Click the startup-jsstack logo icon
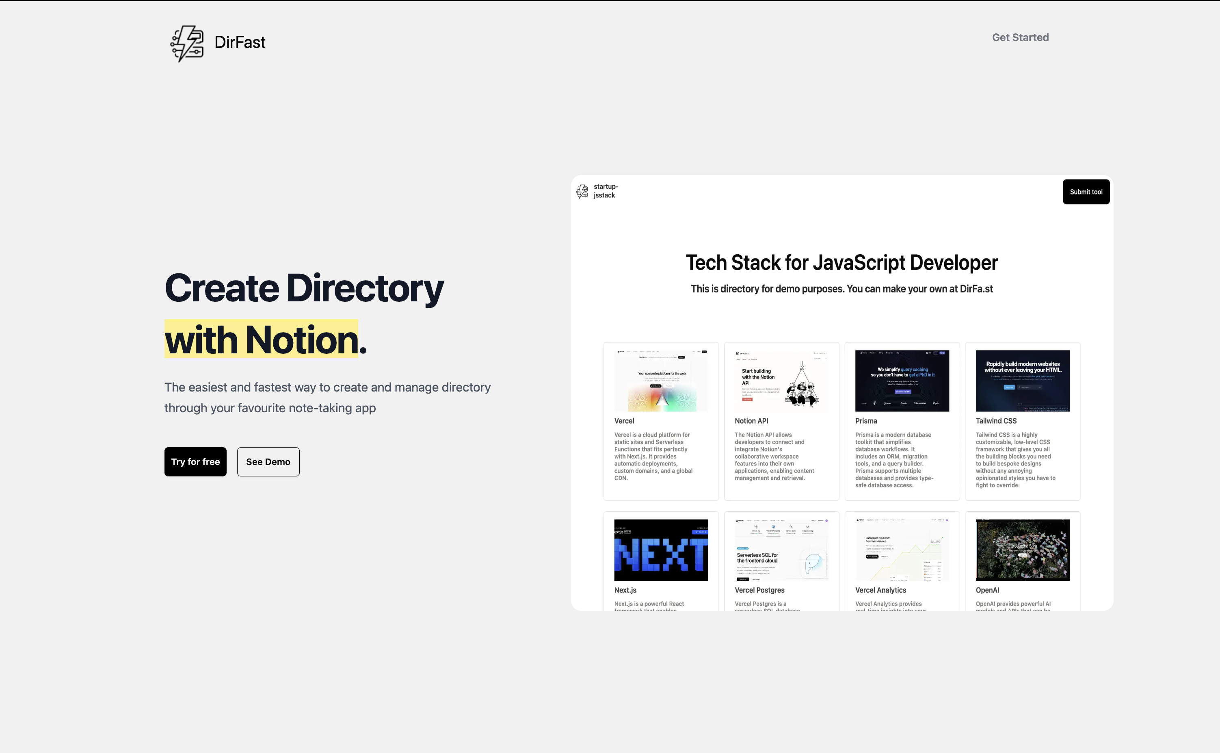Screen dimensions: 1220x753 (582, 191)
